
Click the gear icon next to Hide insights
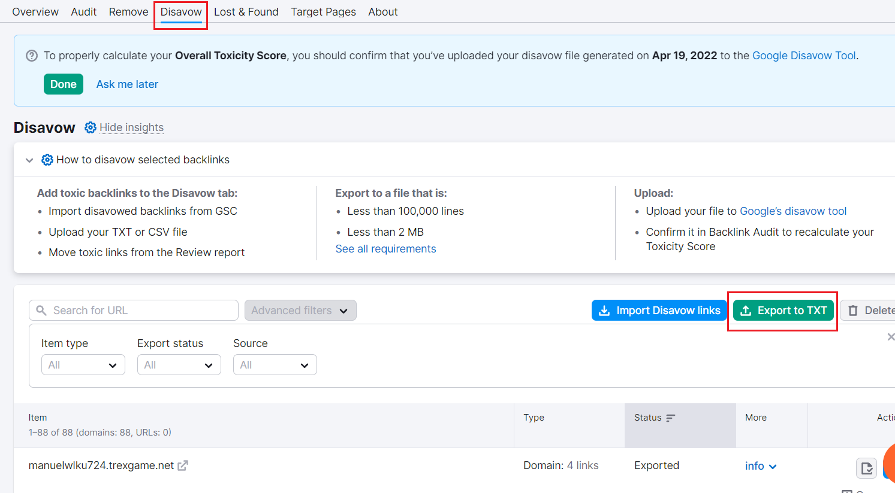click(x=90, y=127)
